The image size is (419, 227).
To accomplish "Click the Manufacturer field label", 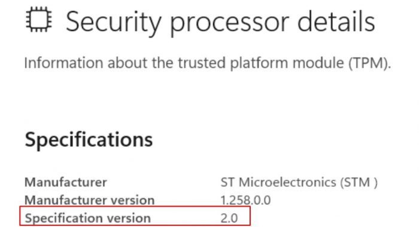I will pyautogui.click(x=66, y=182).
